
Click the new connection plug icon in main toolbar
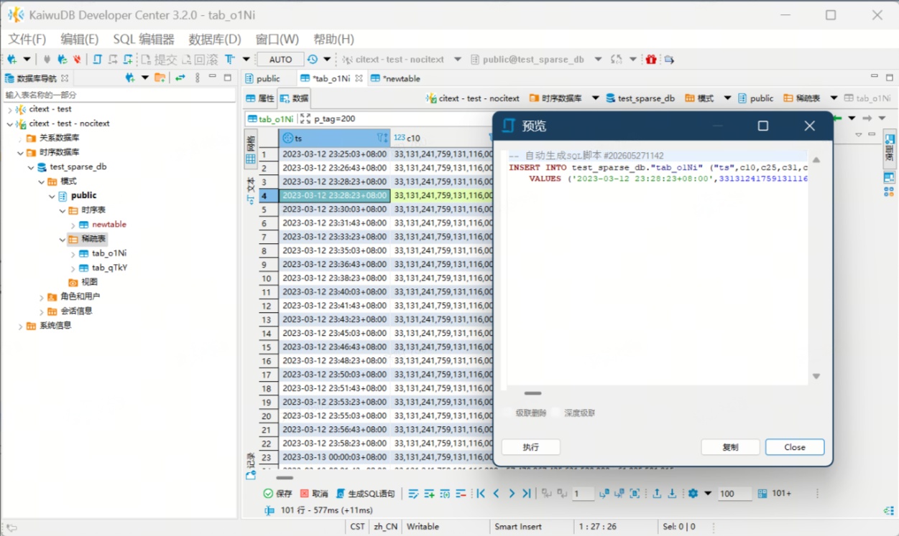tap(12, 59)
